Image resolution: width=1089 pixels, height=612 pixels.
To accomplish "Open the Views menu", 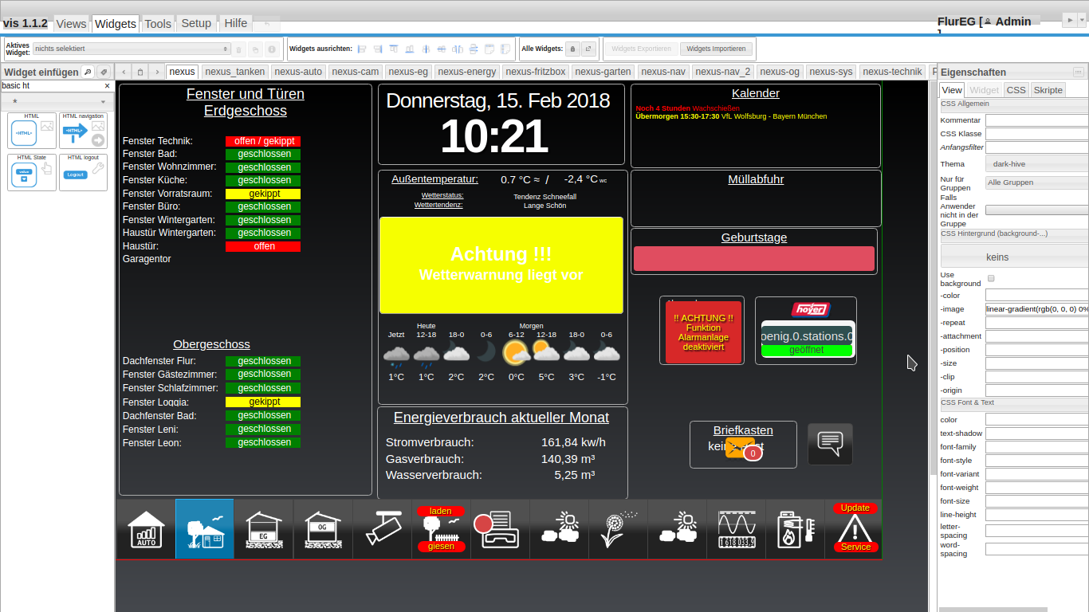I will [71, 24].
